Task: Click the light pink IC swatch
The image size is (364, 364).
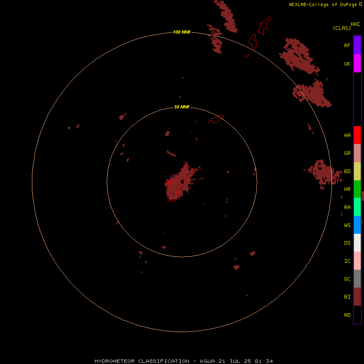Action: [x=357, y=261]
